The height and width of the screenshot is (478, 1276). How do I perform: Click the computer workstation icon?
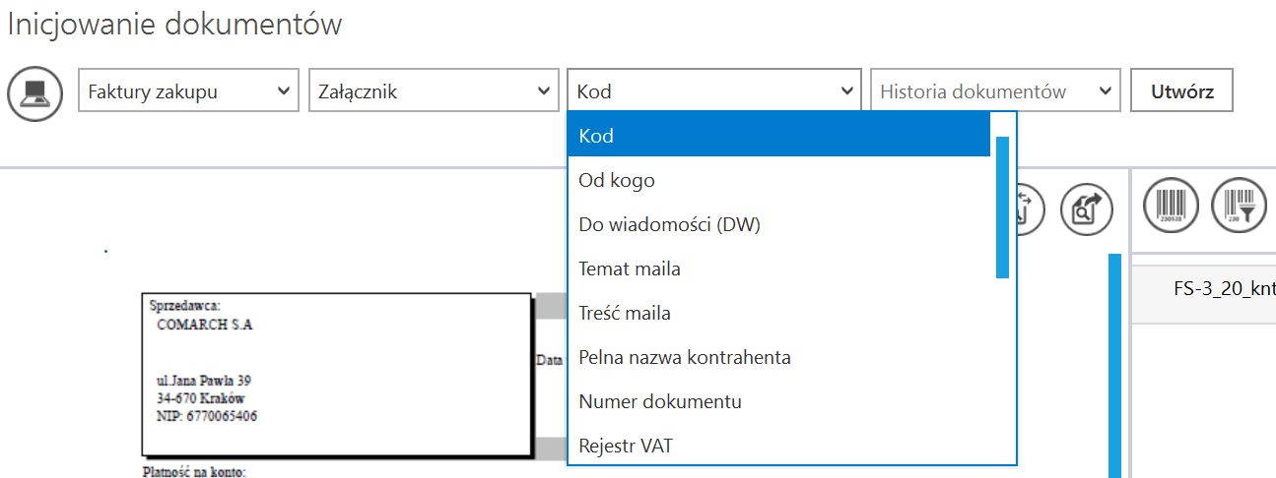click(35, 92)
